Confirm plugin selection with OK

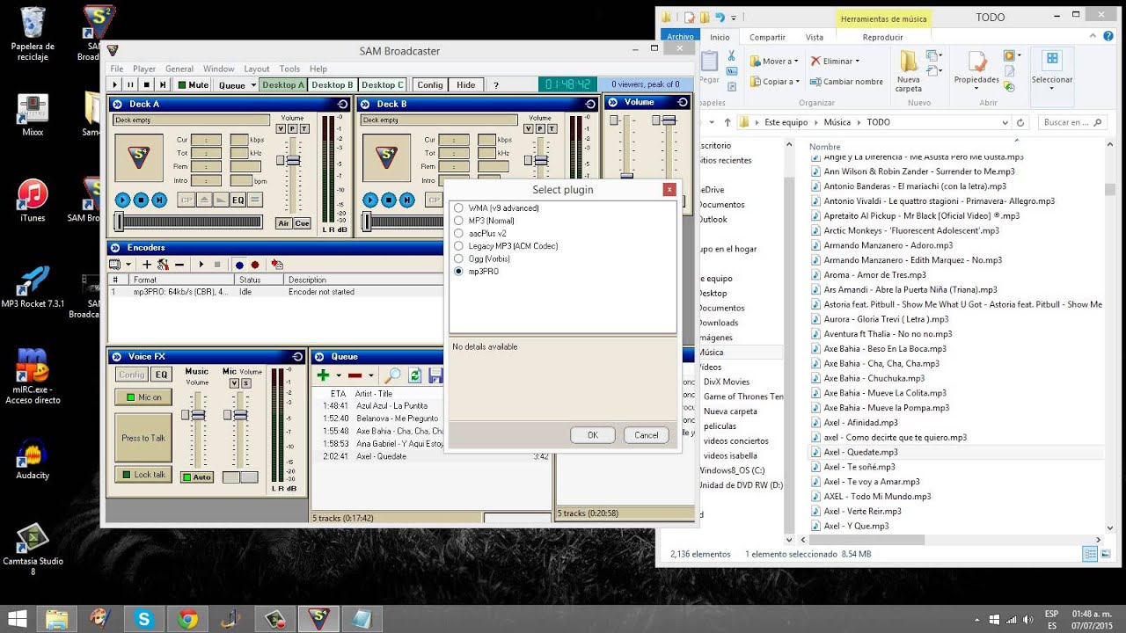click(x=592, y=435)
